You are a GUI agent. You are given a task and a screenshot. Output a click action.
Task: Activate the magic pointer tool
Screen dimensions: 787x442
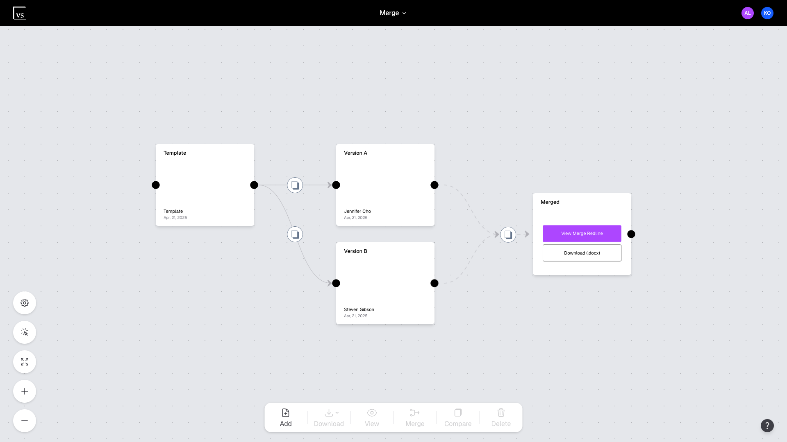pos(25,332)
